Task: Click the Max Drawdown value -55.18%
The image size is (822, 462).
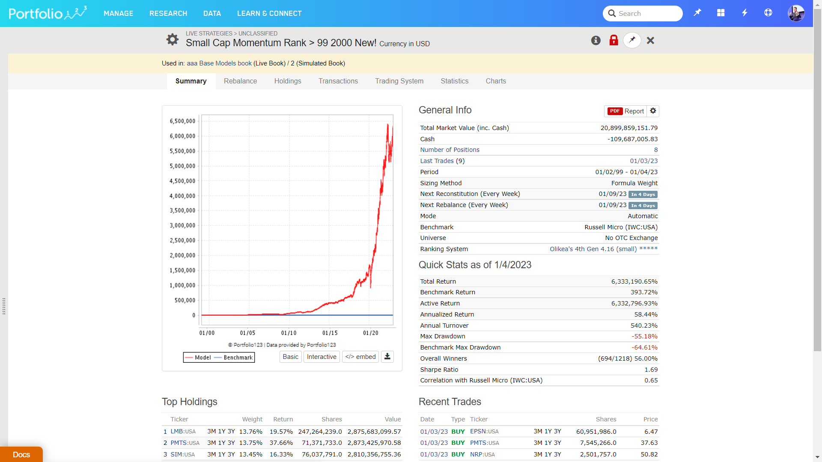Action: 645,336
